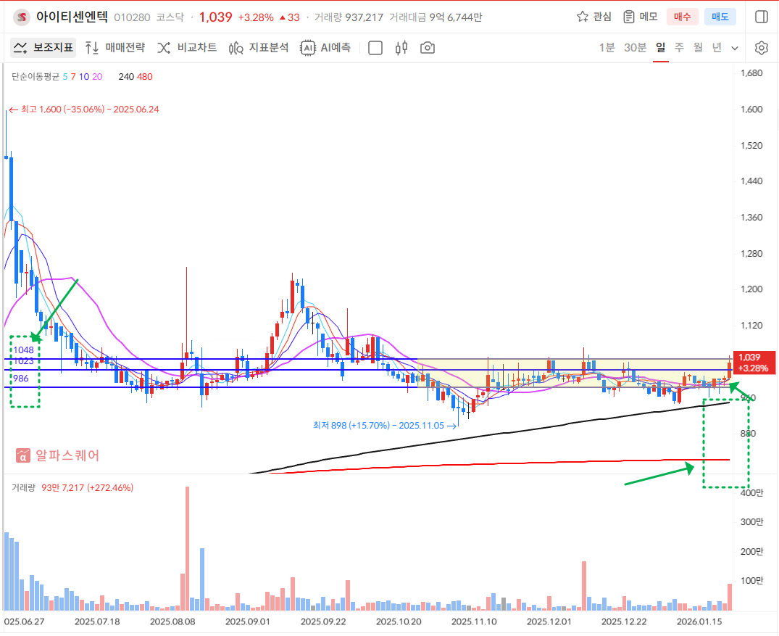779x636 pixels.
Task: Launch the AI예측 prediction feature
Action: [326, 48]
